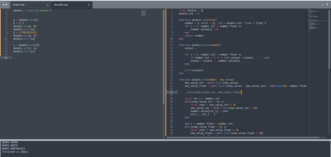Switch to the double.lua tab
331x157 pixels.
[x=61, y=5]
